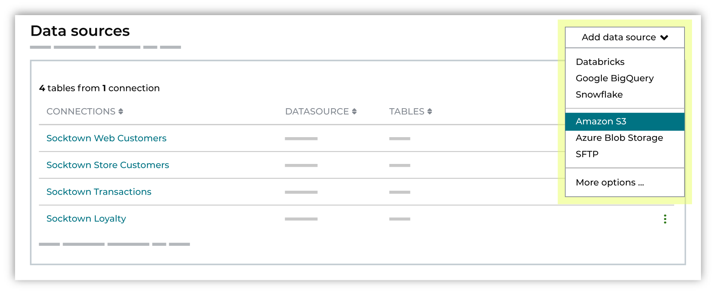
Task: Open the Socktown Transactions connection
Action: click(x=99, y=192)
